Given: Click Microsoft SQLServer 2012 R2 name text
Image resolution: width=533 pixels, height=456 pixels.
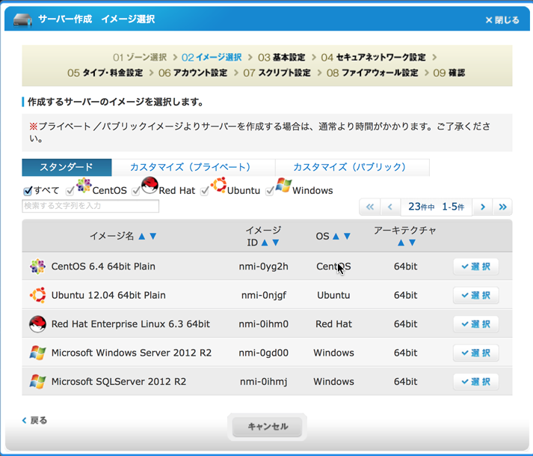Looking at the screenshot, I should (119, 381).
